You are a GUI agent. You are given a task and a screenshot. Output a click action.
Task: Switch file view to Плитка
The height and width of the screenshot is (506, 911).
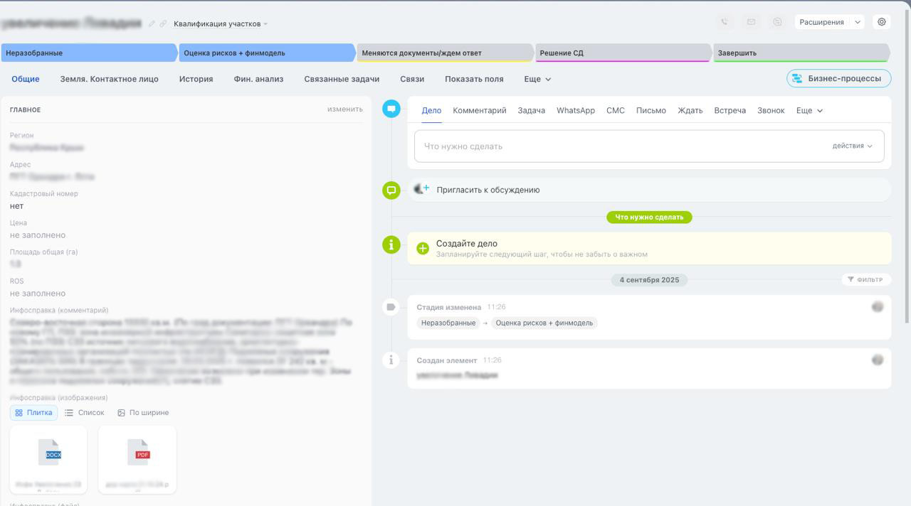pos(34,413)
